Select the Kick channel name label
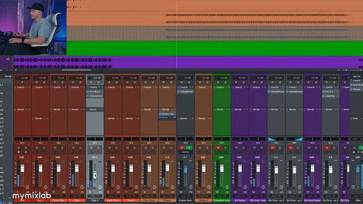The width and height of the screenshot is (363, 204). pyautogui.click(x=23, y=200)
